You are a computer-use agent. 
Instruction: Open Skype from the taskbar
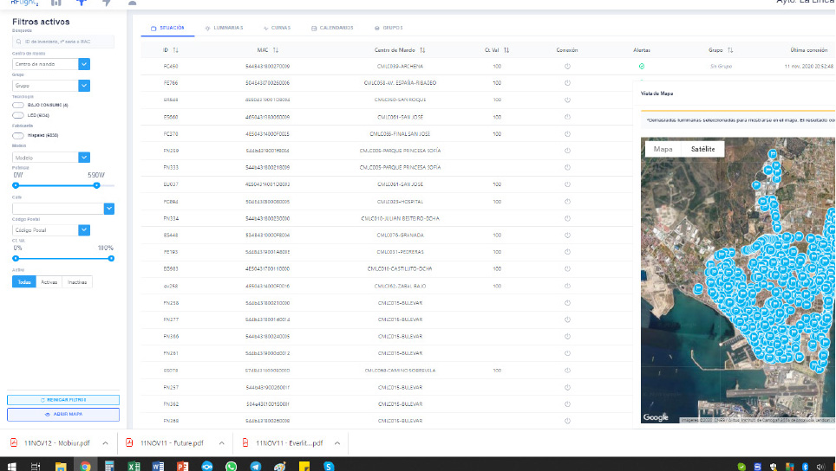tap(329, 466)
